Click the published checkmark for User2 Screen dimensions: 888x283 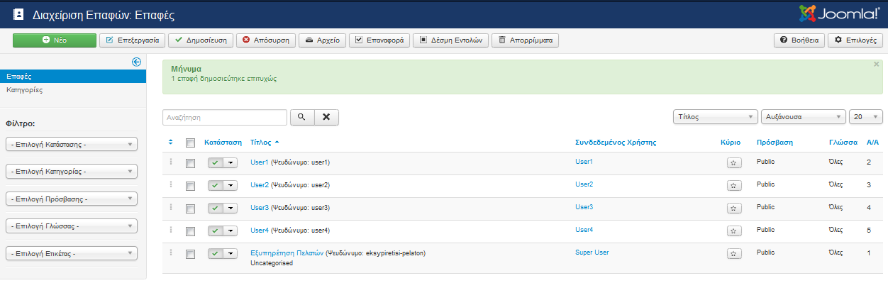pos(215,186)
